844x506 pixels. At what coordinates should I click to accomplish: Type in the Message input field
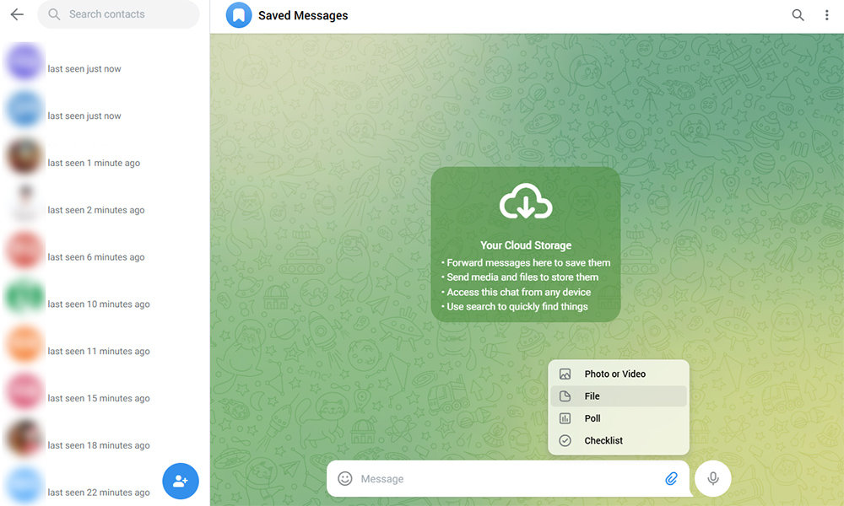[506, 479]
